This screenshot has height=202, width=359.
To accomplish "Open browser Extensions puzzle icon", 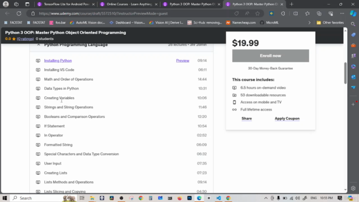I will point(283,13).
